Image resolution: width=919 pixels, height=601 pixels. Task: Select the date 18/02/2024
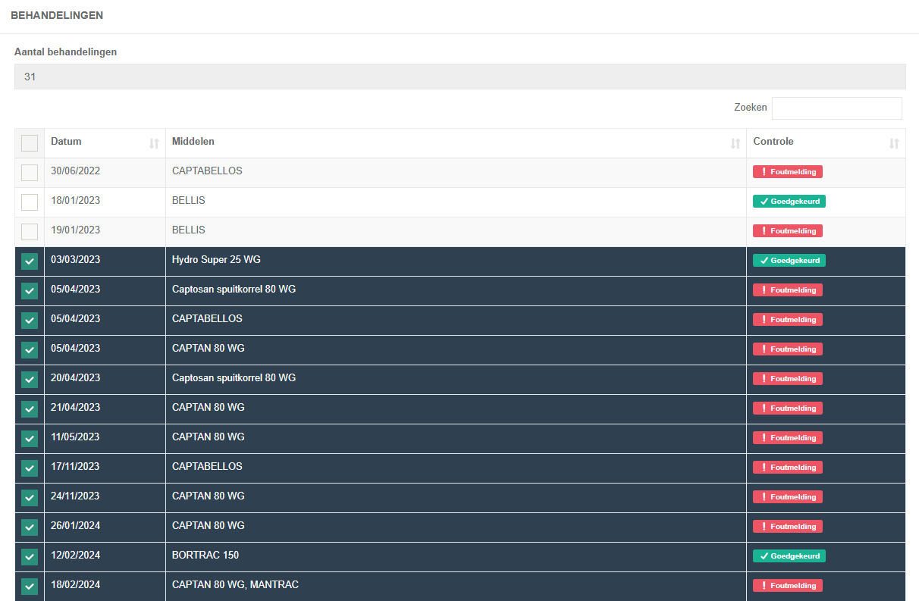pos(75,585)
